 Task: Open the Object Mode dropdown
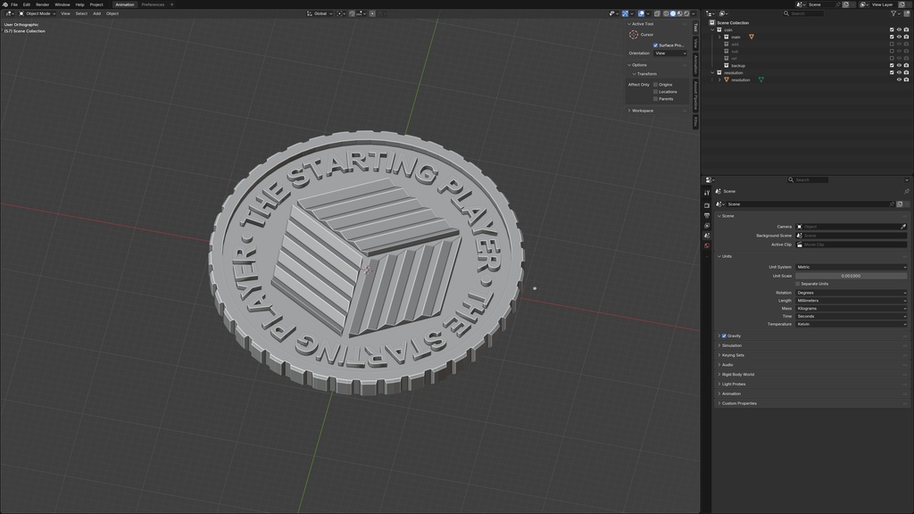click(37, 13)
